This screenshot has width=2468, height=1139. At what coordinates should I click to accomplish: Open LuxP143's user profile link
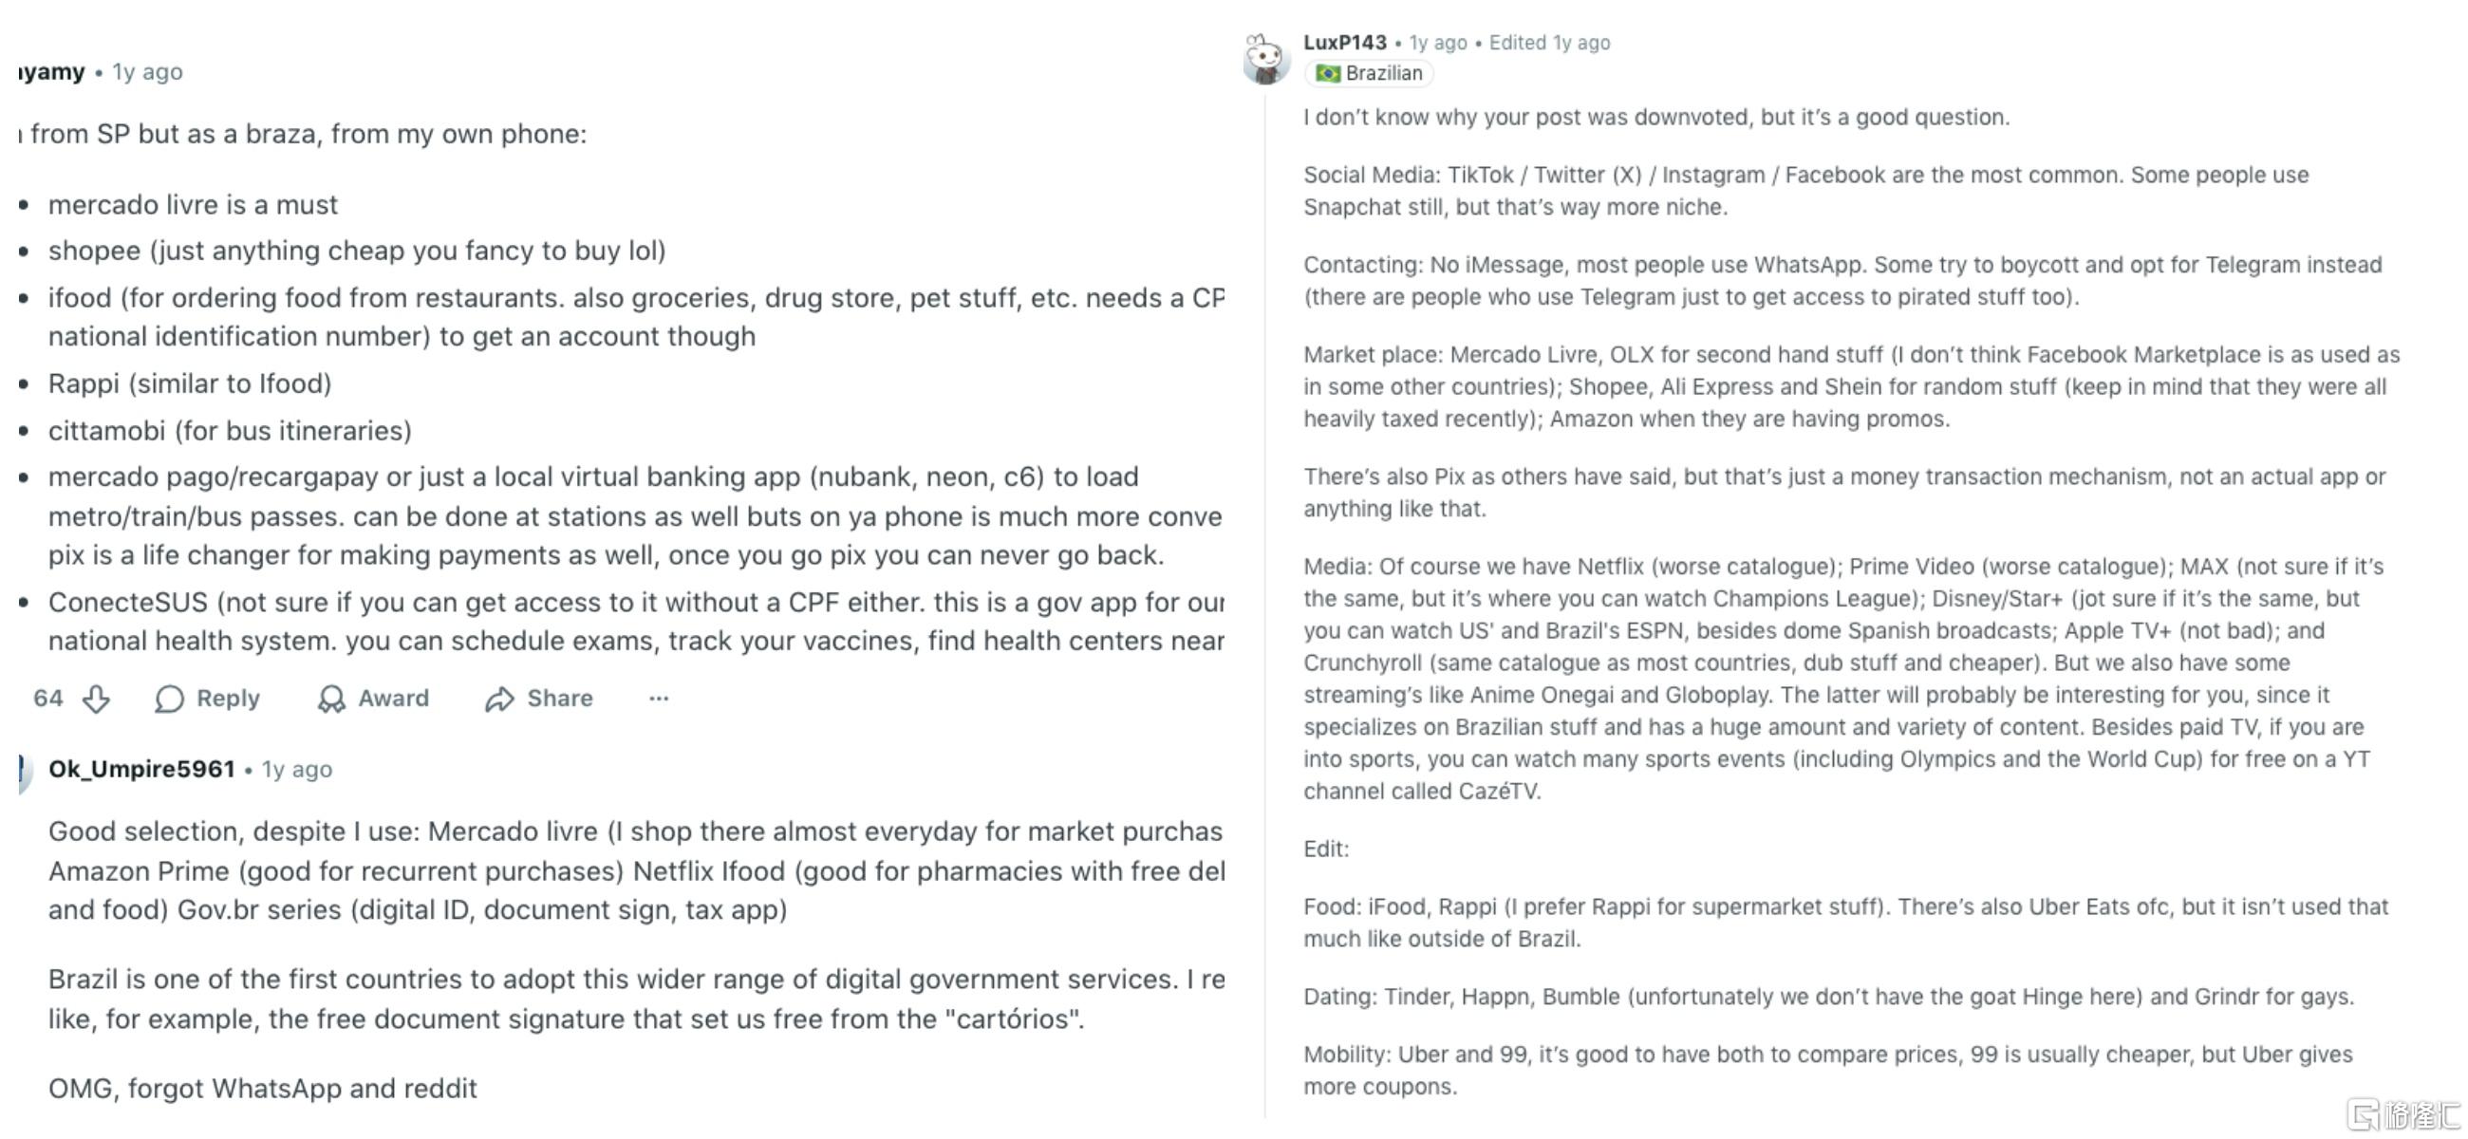coord(1344,42)
